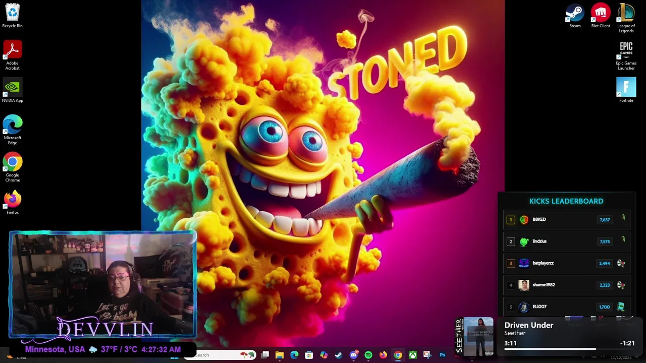Image resolution: width=646 pixels, height=363 pixels.
Task: Select the B8KED leaderboard row
Action: pyautogui.click(x=566, y=219)
